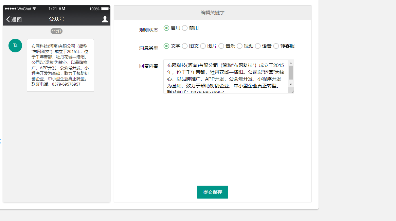Viewport: 396px width, 221px height.
Task: Choose 文字 message type
Action: 166,46
